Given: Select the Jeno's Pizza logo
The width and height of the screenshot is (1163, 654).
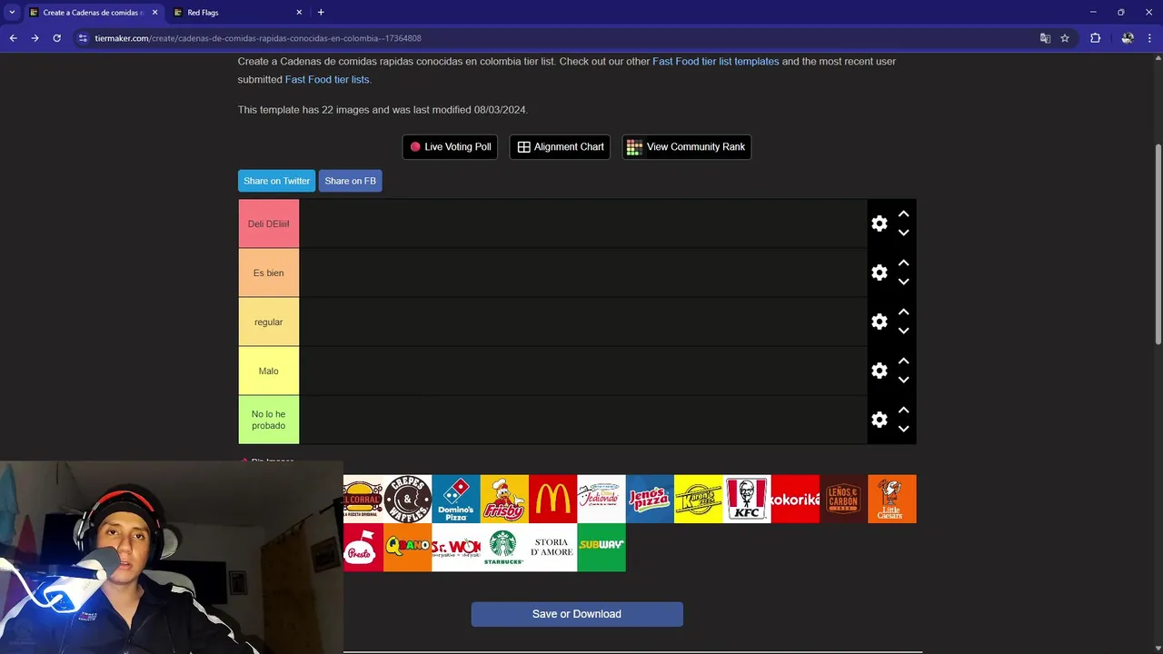Looking at the screenshot, I should point(650,499).
